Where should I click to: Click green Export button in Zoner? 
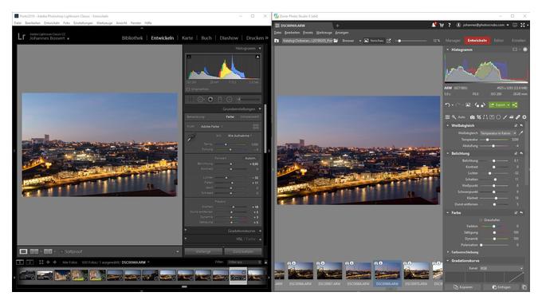(x=500, y=105)
